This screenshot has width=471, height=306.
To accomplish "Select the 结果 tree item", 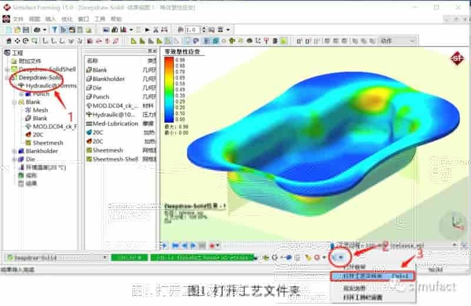I will [28, 183].
